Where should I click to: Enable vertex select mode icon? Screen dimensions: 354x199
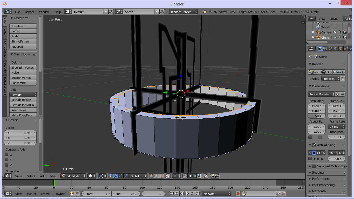coord(151,176)
